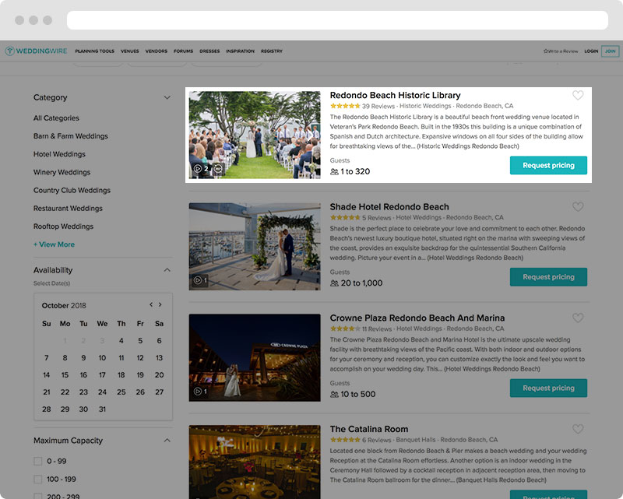This screenshot has width=623, height=499.
Task: Filter by Barn & Farm Weddings
Action: coord(71,136)
